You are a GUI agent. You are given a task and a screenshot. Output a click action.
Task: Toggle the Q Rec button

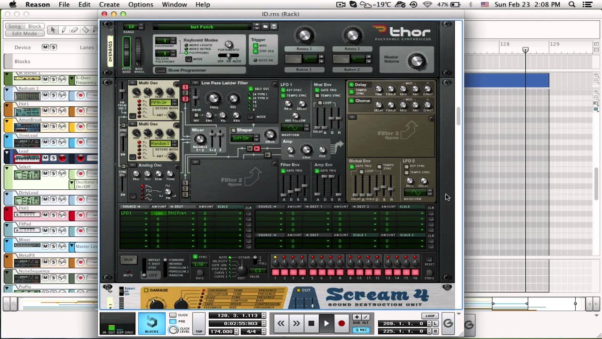[361, 330]
